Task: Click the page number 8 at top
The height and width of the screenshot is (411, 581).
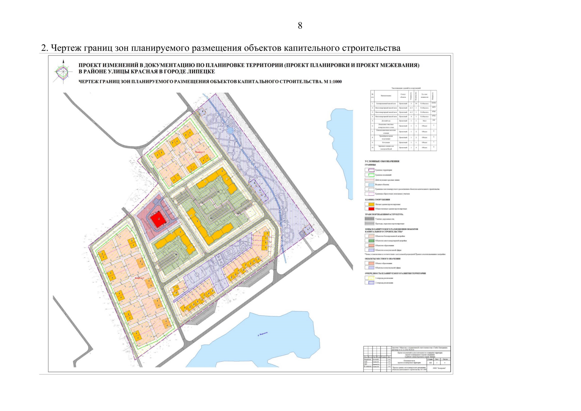Action: (x=300, y=26)
